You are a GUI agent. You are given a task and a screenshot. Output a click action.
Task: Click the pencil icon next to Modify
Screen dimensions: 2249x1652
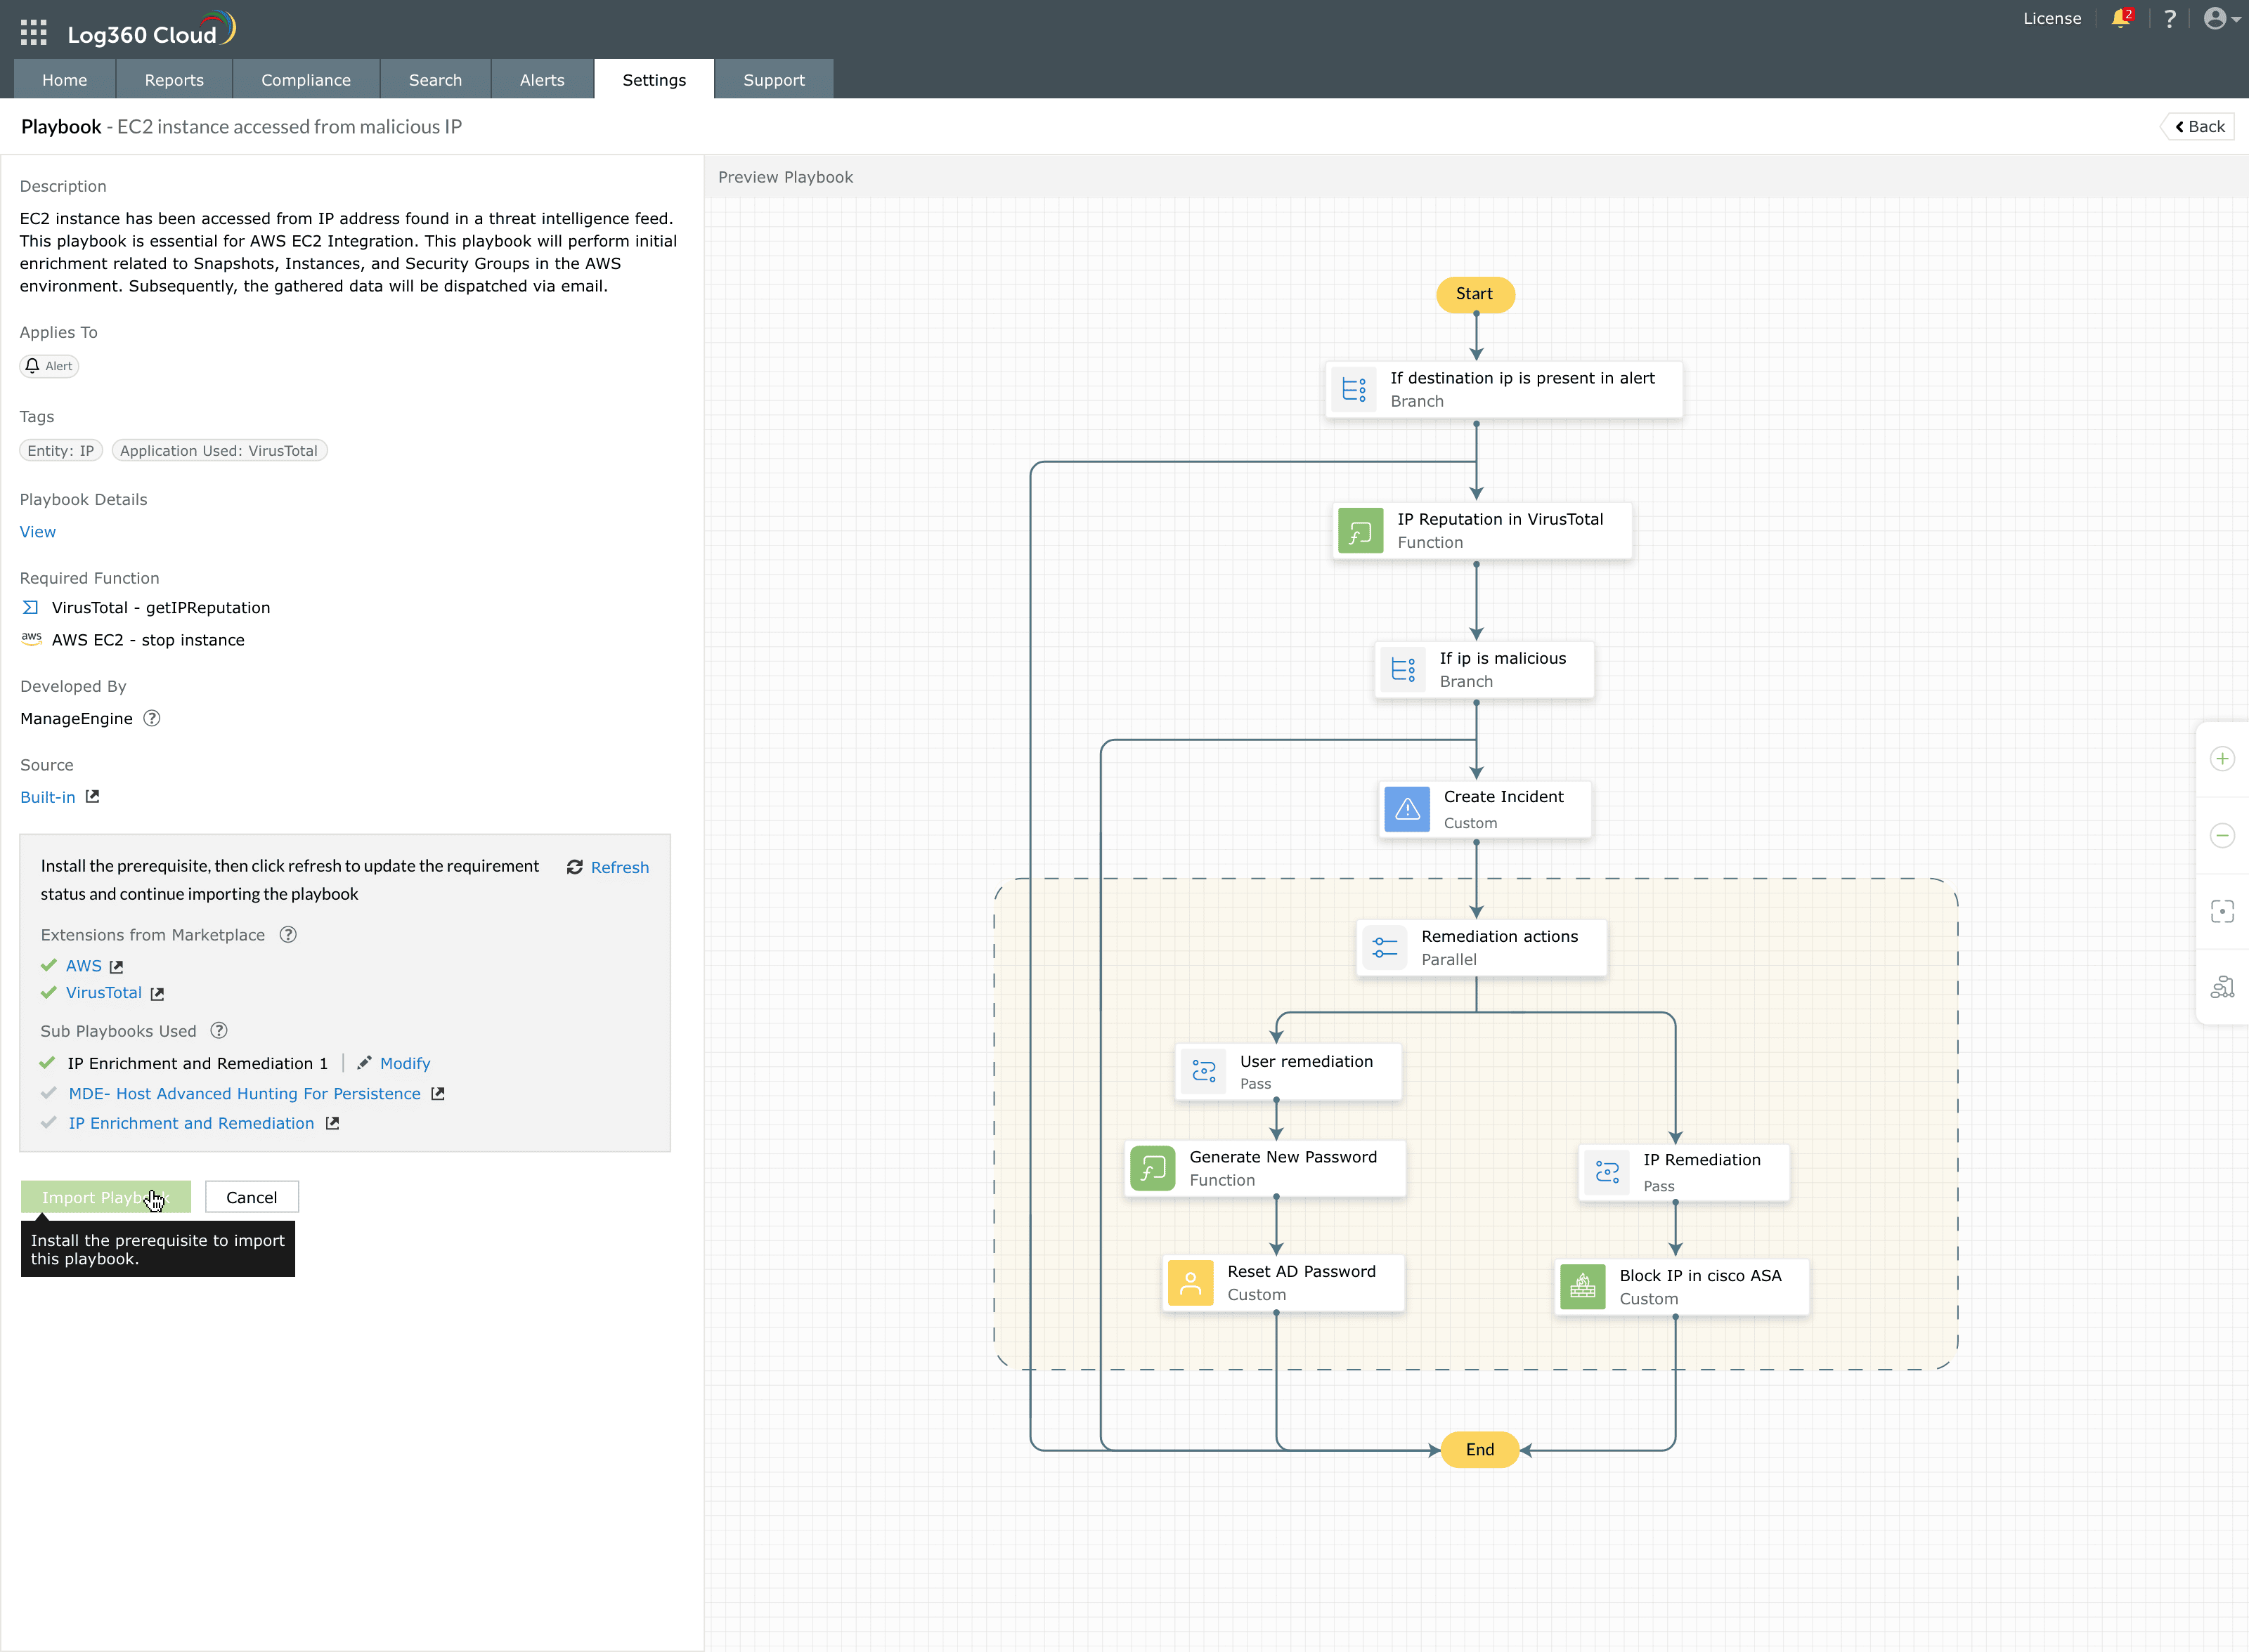pos(364,1063)
